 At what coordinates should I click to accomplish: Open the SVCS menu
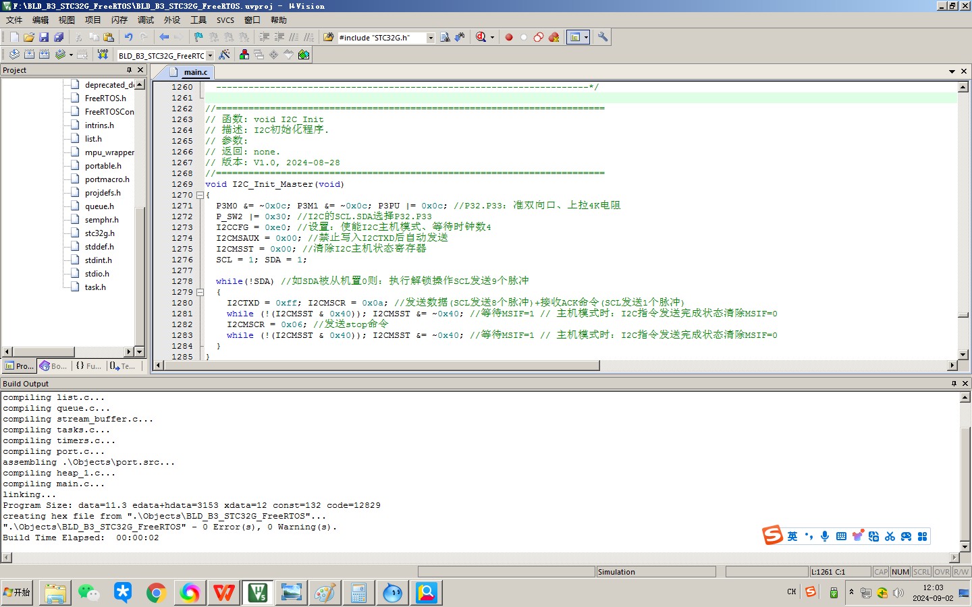pos(225,20)
